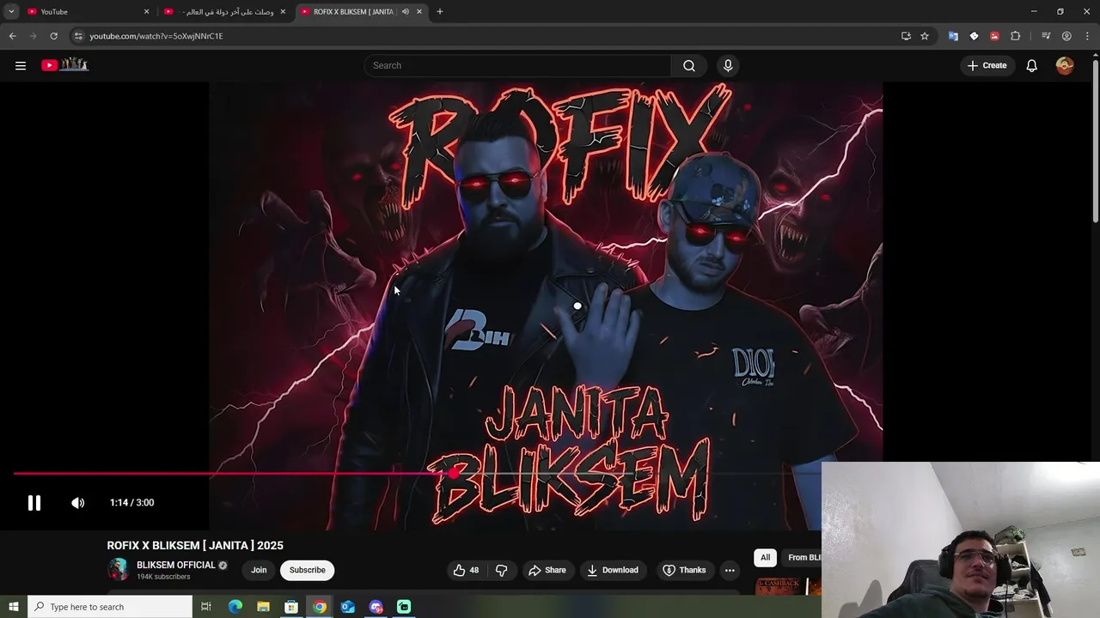This screenshot has width=1100, height=618.
Task: Open a new browser tab
Action: 440,11
